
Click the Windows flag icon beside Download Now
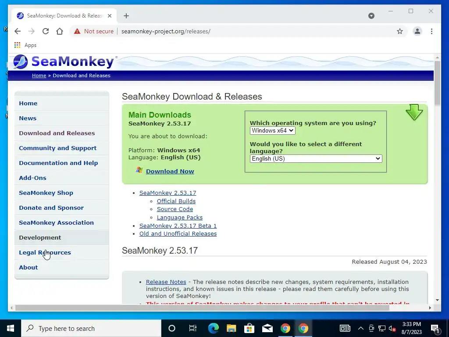click(x=139, y=170)
